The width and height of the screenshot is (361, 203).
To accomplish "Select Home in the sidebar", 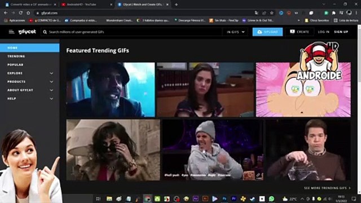I will pyautogui.click(x=30, y=48).
